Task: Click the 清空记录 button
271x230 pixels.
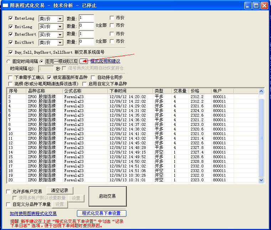Action: (x=60, y=191)
